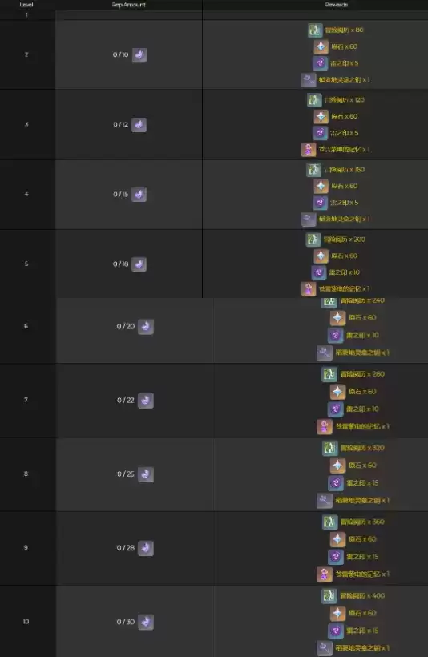Select the Adventure EXP x80 reward icon
428x657 pixels.
coord(315,30)
